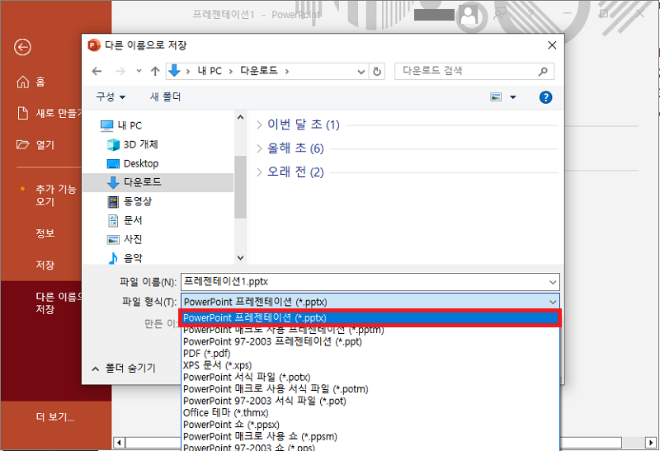Click navigation pane scroll down arrow
This screenshot has height=451, width=660.
(x=240, y=257)
